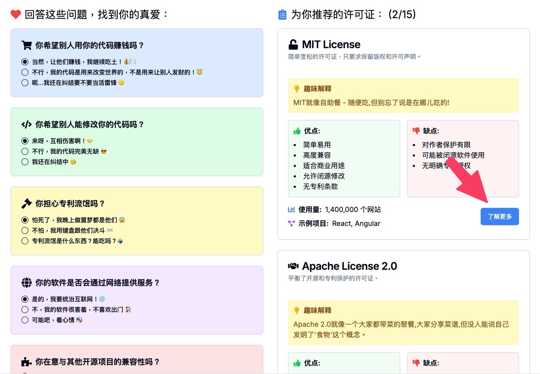Click the MIT License card title
Screen dimensions: 540x374
coord(331,45)
